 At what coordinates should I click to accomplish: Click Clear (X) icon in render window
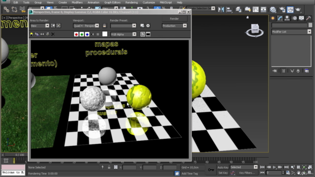(x=53, y=34)
